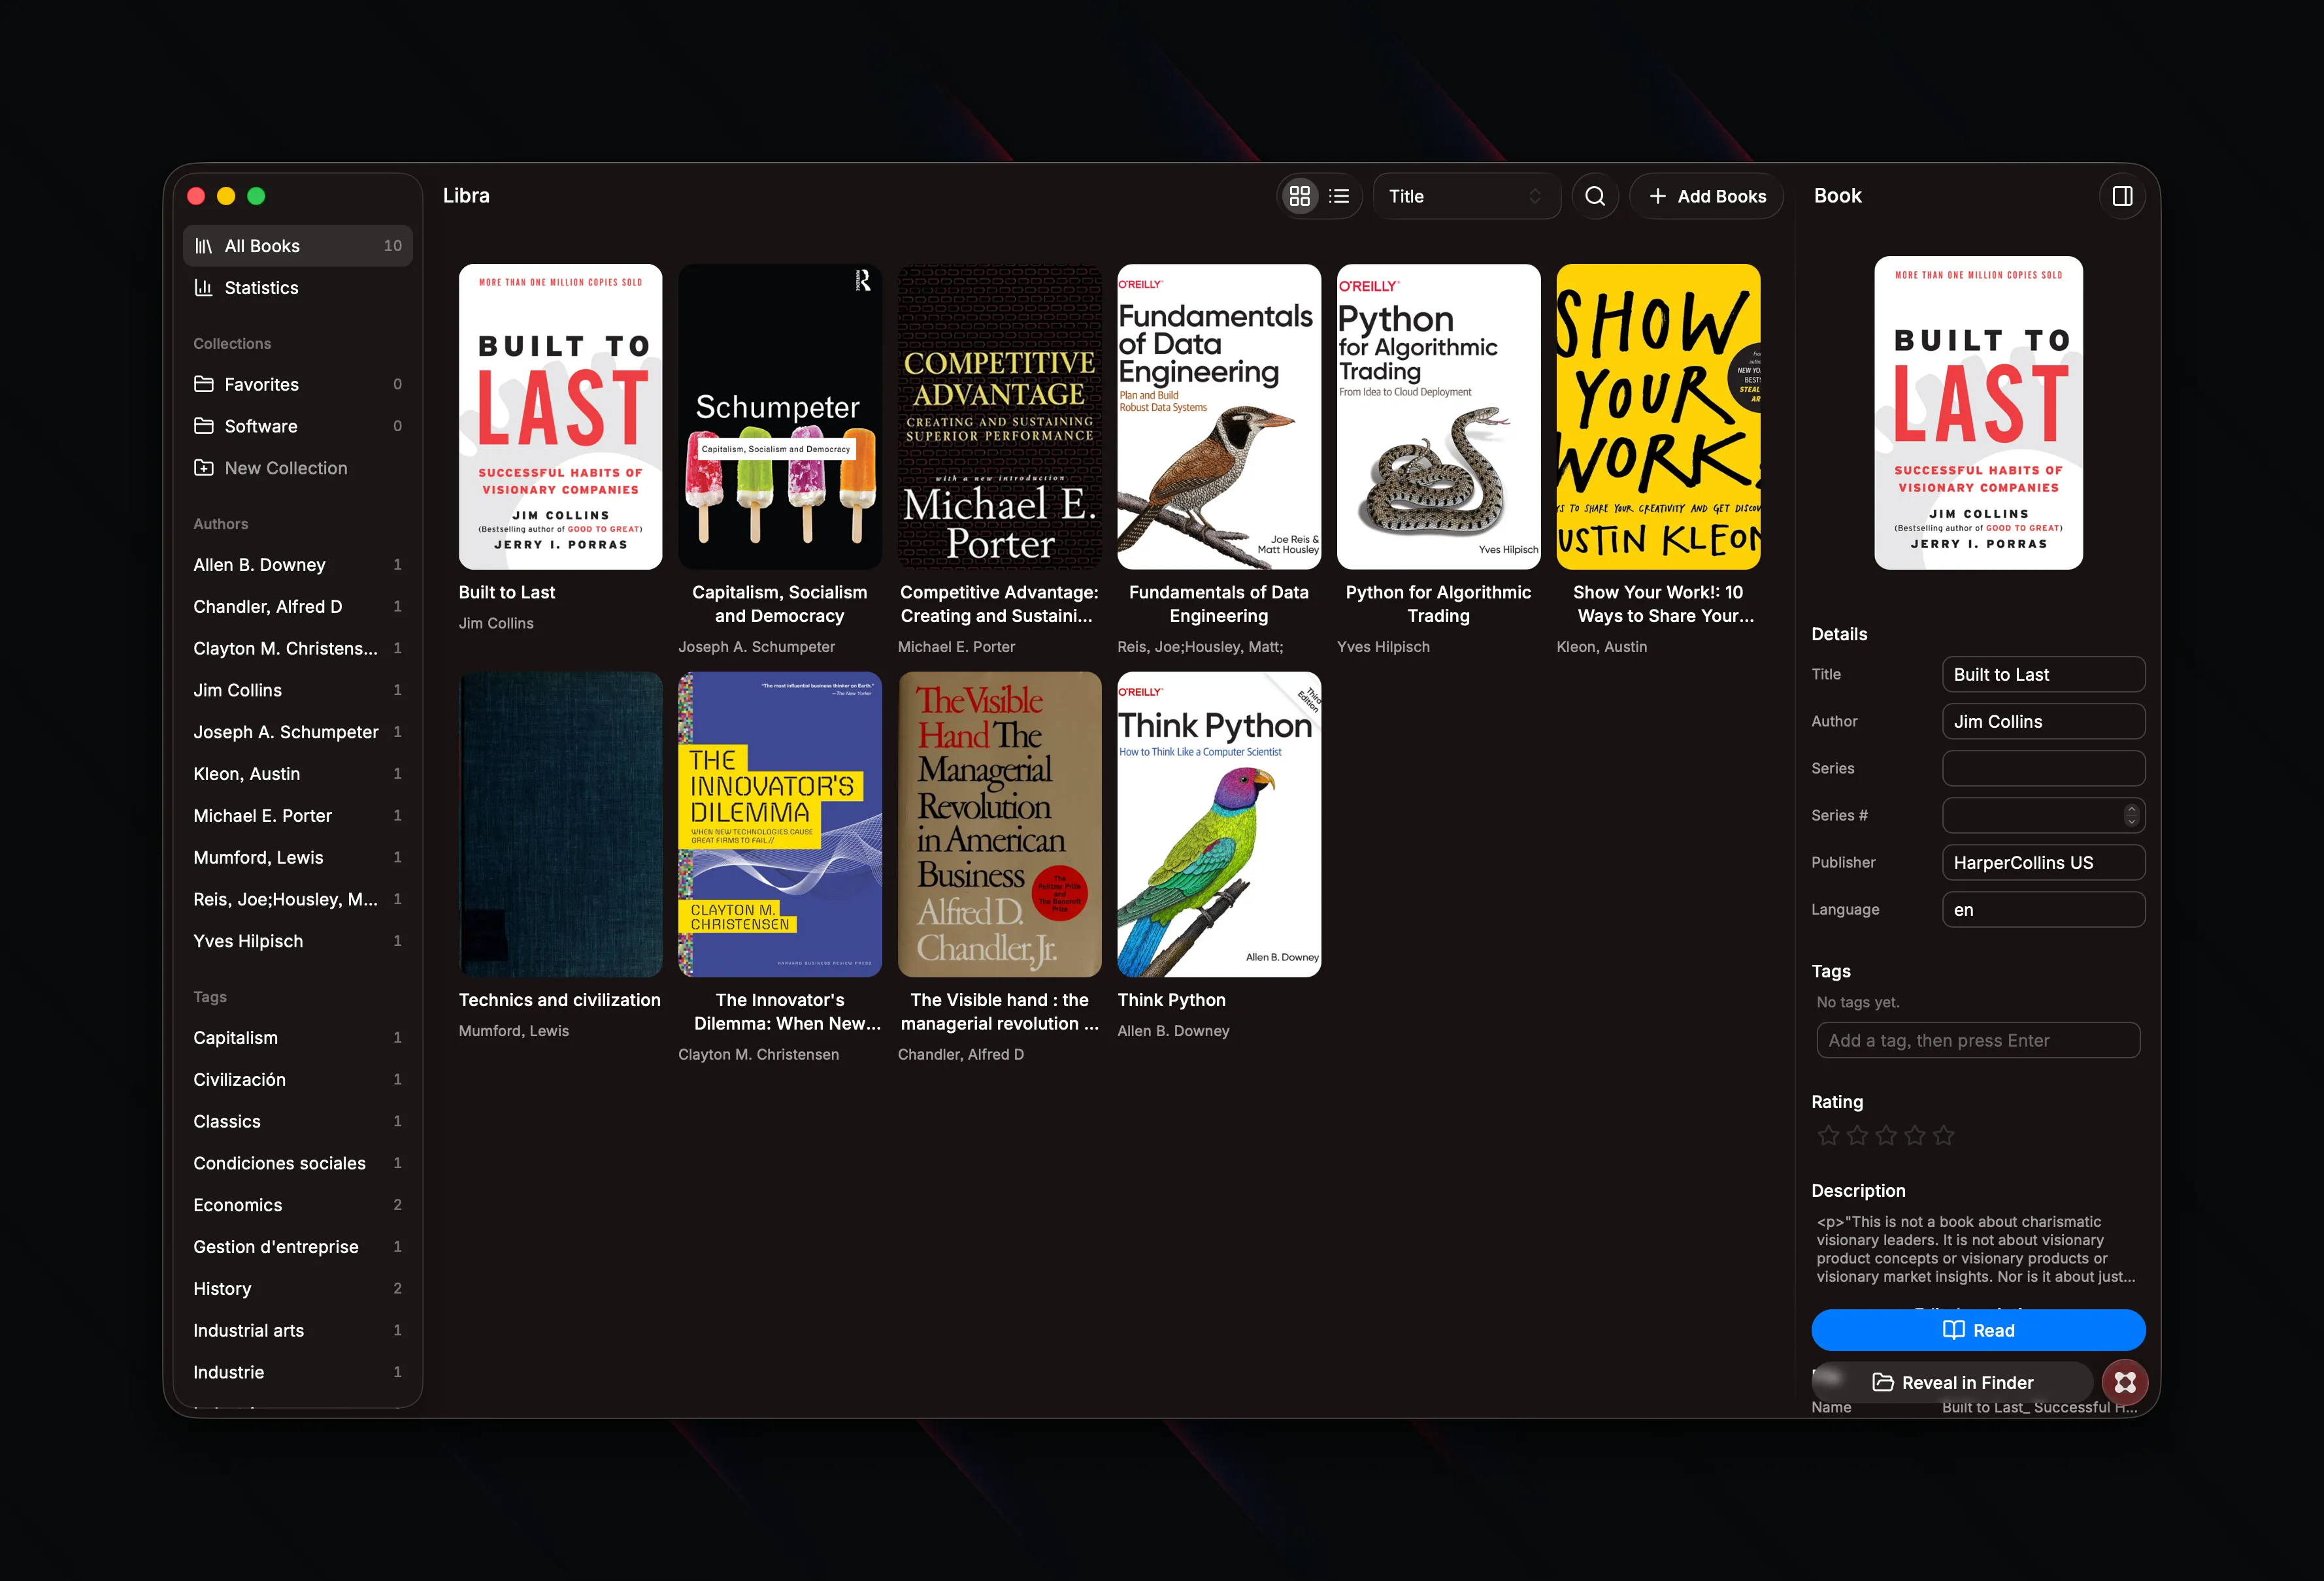This screenshot has width=2324, height=1581.
Task: Open the Statistics section
Action: [298, 288]
